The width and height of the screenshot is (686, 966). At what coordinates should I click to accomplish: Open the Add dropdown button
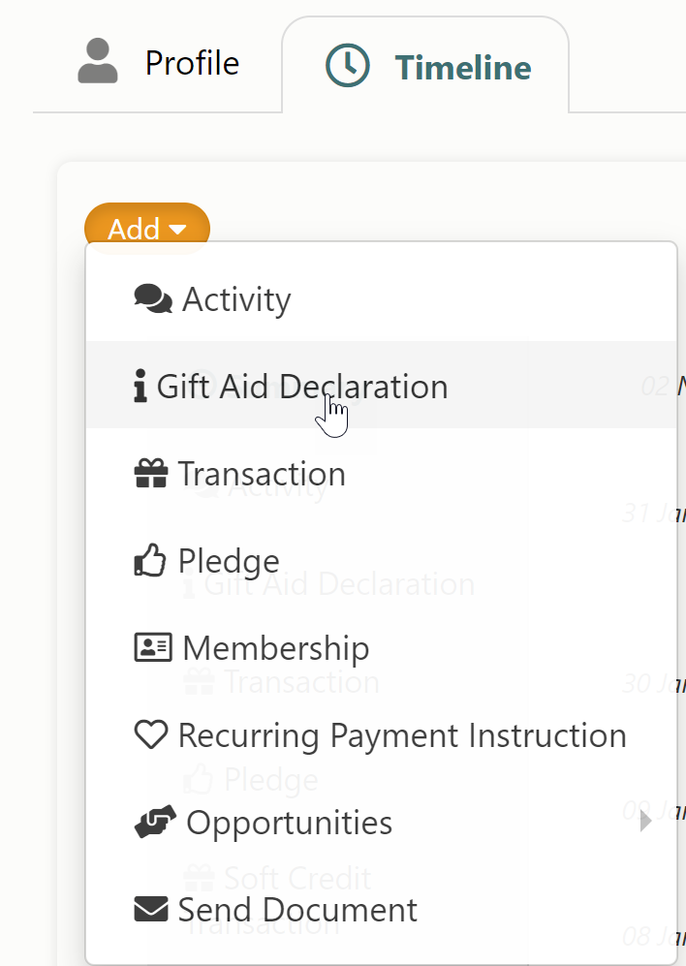pyautogui.click(x=147, y=229)
